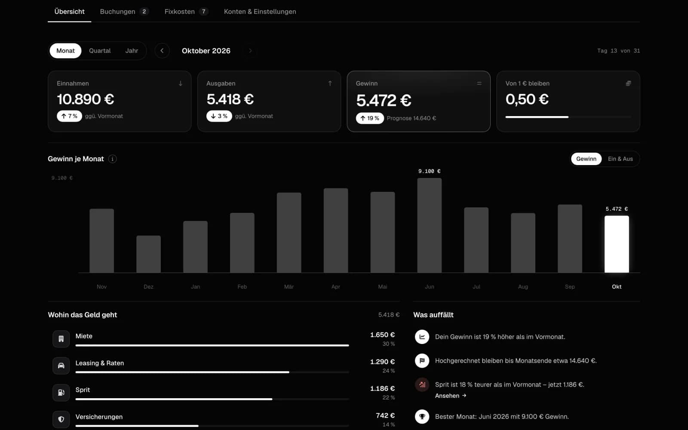The width and height of the screenshot is (688, 430).
Task: Click the ↑ 19 % badge on Gewinn
Action: 370,118
